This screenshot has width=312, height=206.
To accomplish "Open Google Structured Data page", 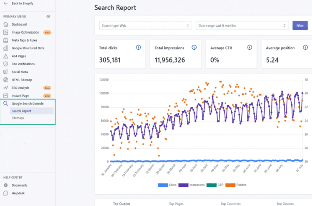I will coord(28,48).
